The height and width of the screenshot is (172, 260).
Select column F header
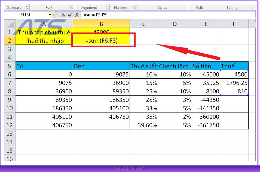point(234,24)
